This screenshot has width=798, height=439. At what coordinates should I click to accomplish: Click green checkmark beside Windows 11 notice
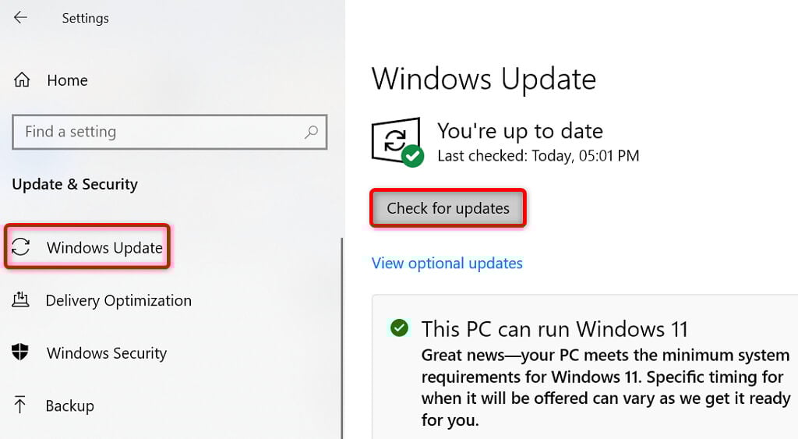(400, 327)
